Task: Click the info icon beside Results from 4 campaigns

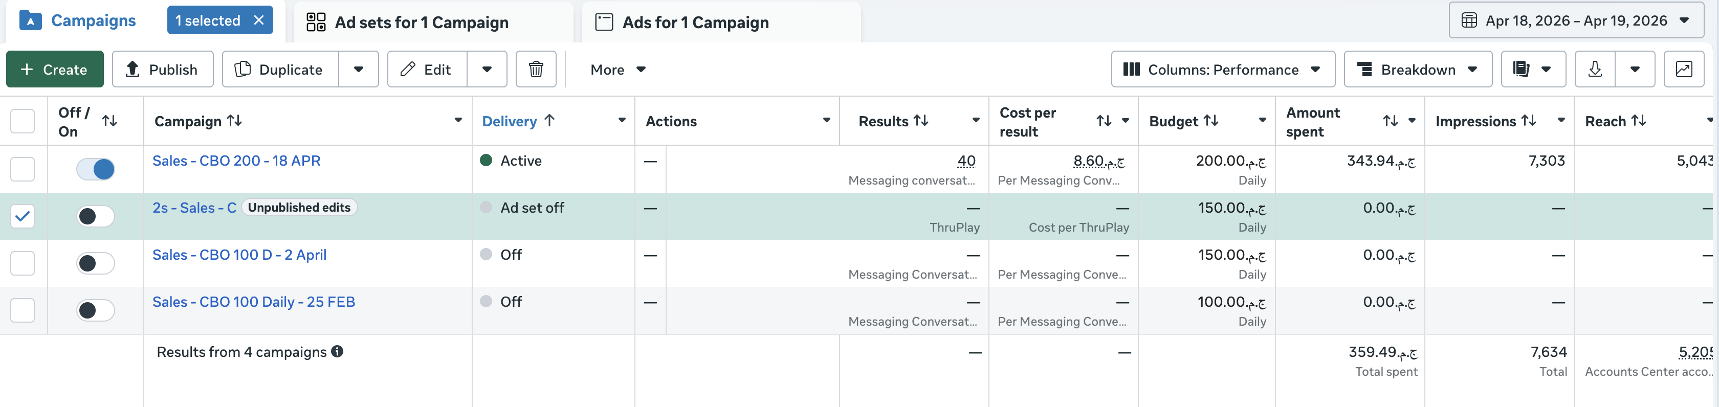Action: (338, 352)
